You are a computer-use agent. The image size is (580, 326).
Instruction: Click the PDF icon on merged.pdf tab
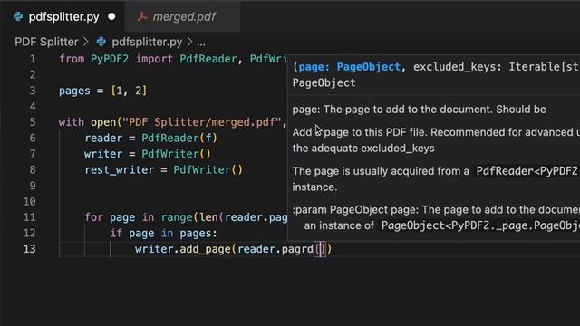pyautogui.click(x=142, y=16)
